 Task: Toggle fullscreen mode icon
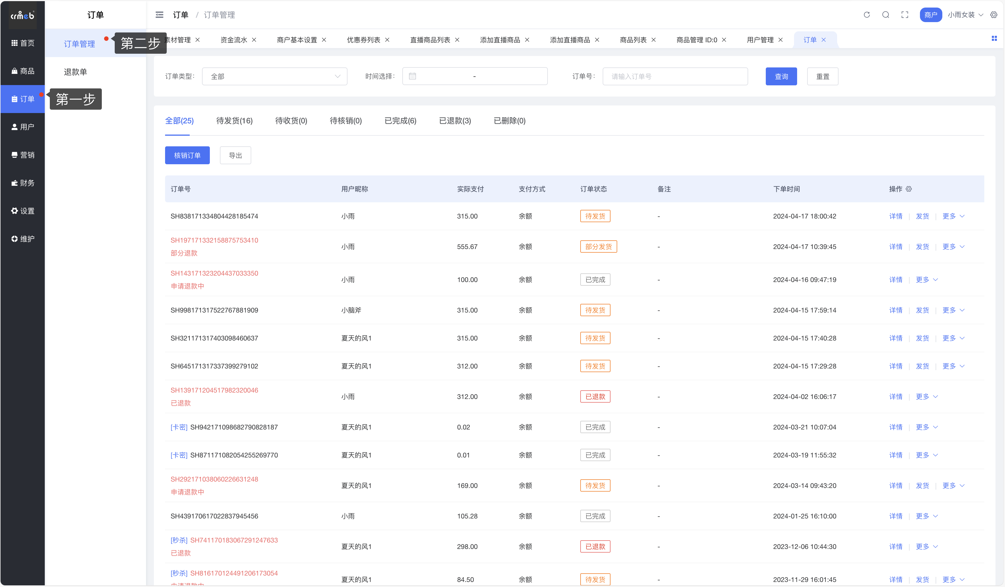(905, 15)
